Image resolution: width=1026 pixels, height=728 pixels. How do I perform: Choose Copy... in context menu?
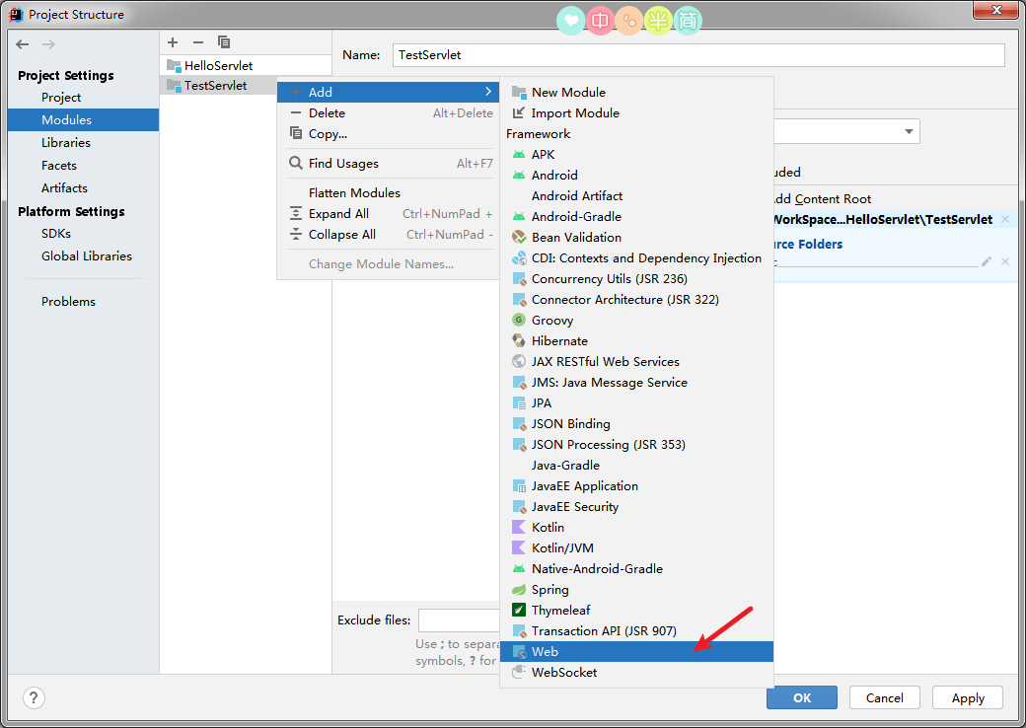point(389,133)
